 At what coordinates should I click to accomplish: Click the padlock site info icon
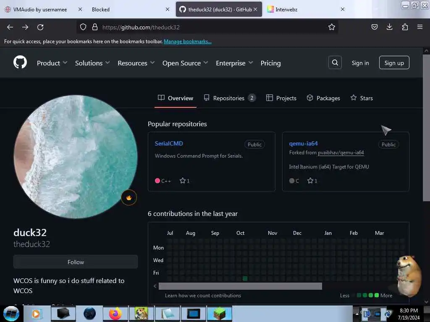[95, 27]
